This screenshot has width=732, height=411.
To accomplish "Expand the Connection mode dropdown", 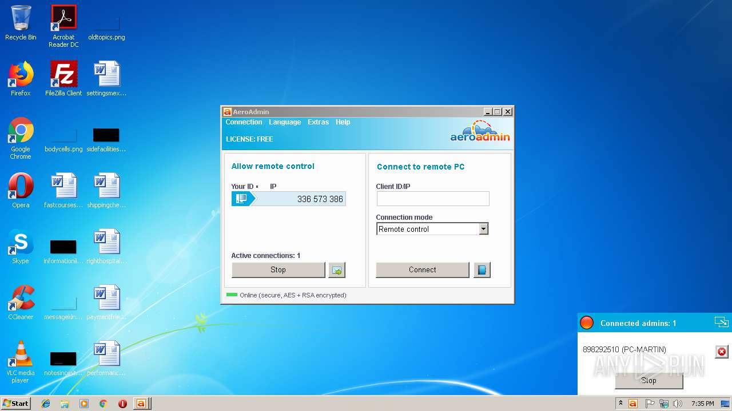I will click(483, 229).
